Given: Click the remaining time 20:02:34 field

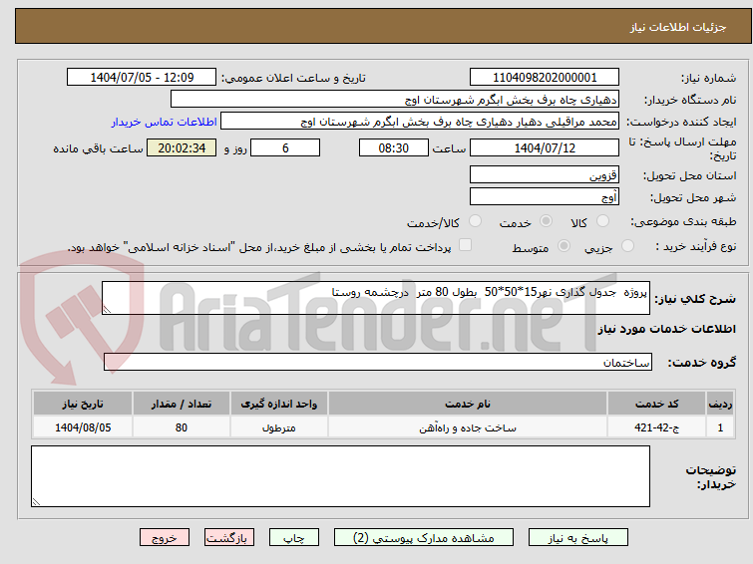Looking at the screenshot, I should [182, 147].
